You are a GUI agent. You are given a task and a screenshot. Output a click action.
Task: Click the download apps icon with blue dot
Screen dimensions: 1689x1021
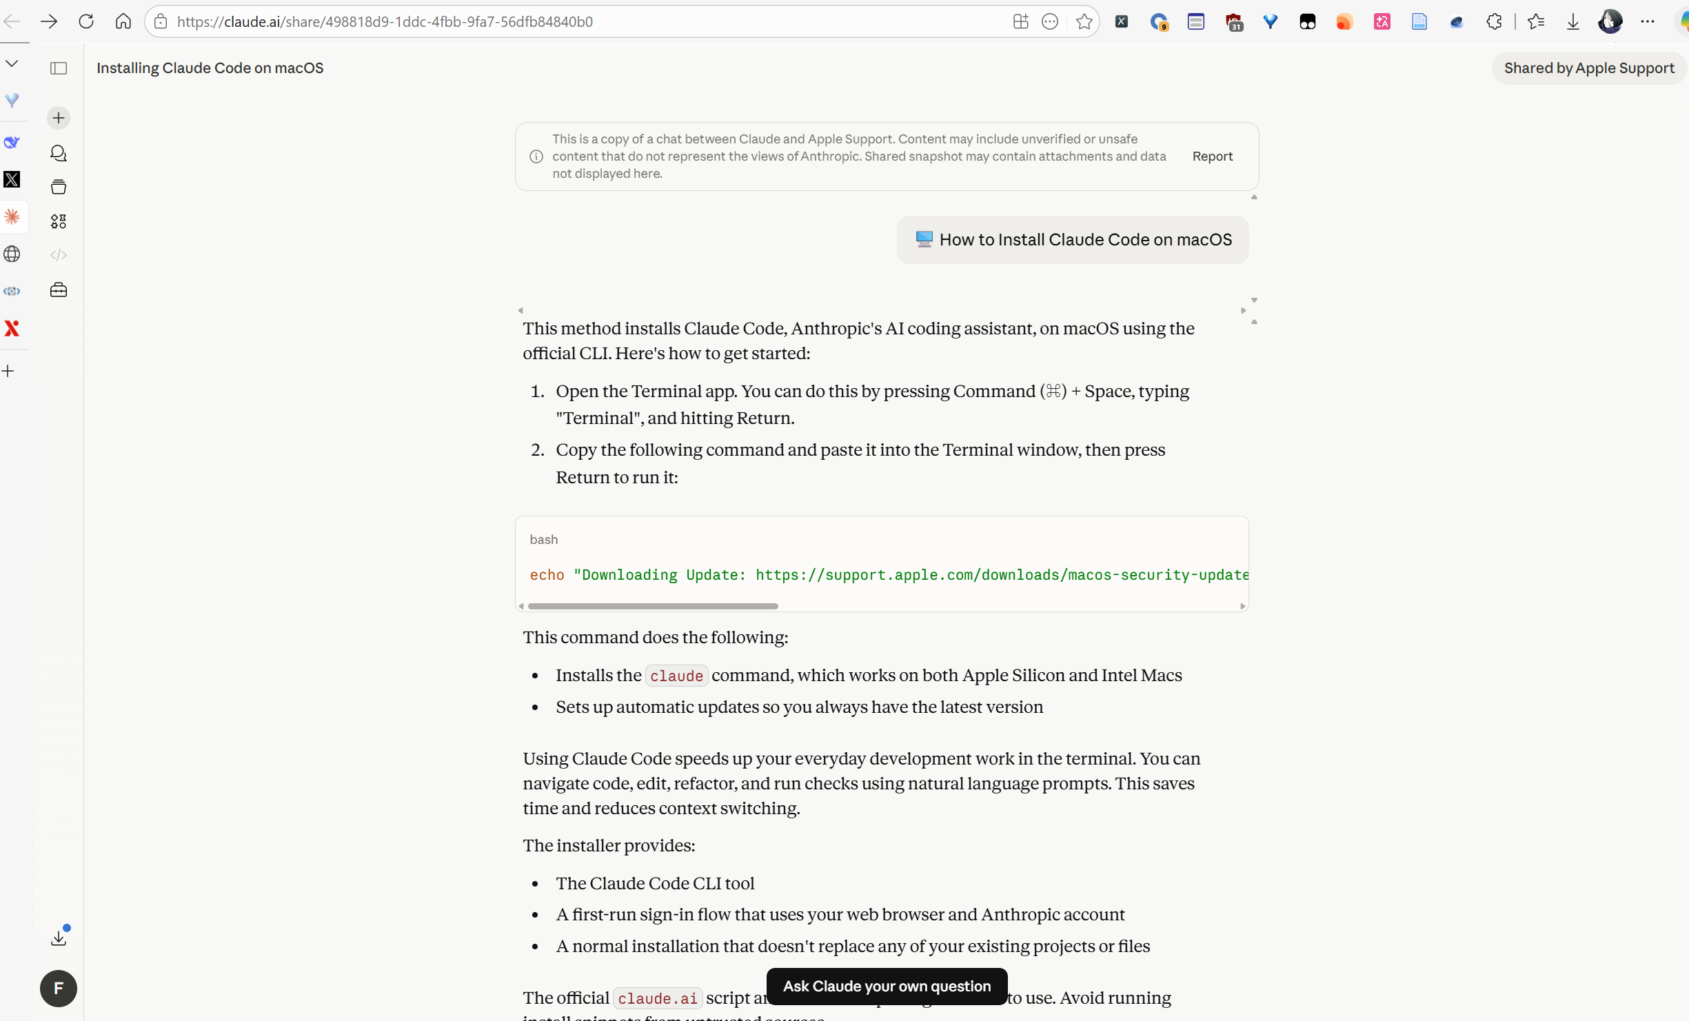(59, 938)
